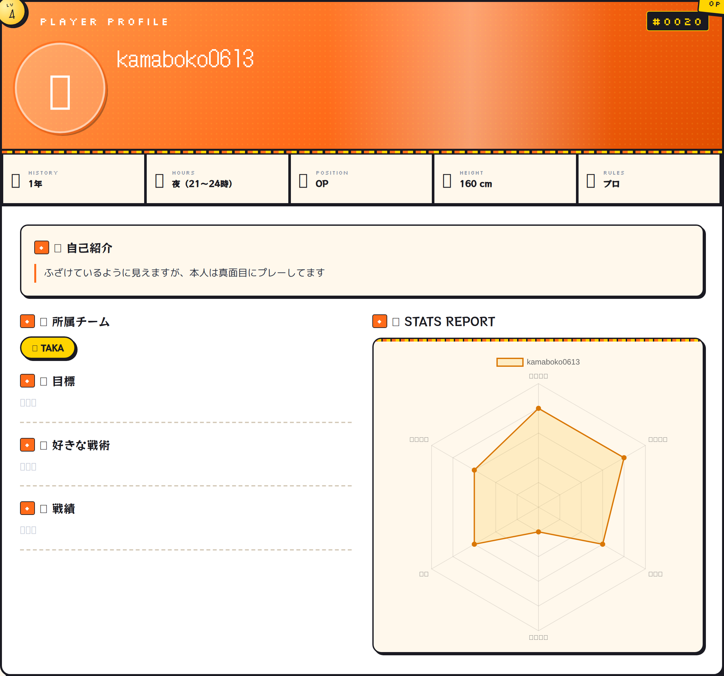Screen dimensions: 724x676
Task: Click the circular player avatar
Action: coord(60,88)
